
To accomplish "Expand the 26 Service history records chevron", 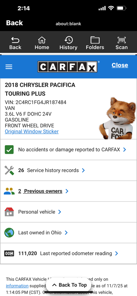I will [83, 170].
